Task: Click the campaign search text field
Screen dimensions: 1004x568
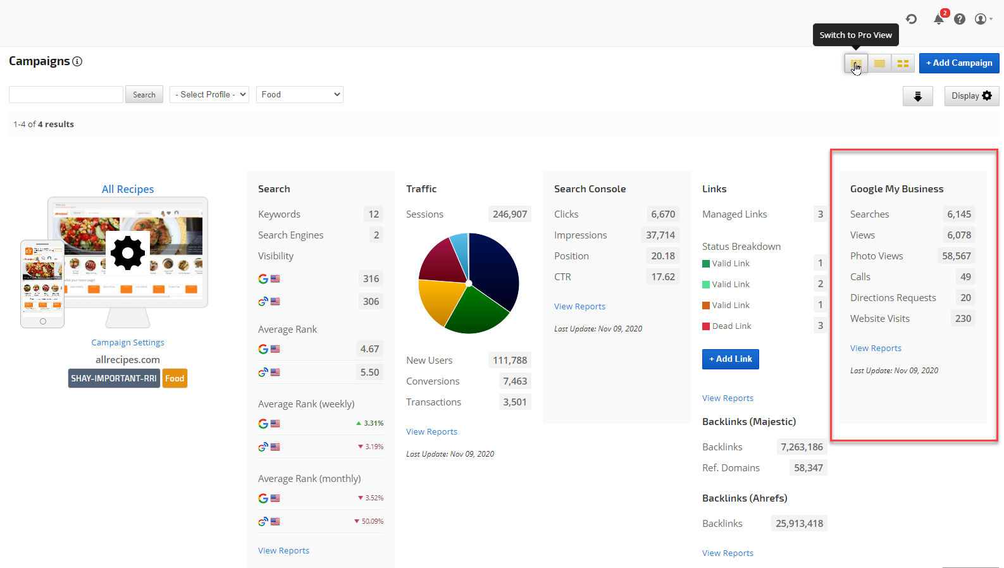Action: coord(66,95)
